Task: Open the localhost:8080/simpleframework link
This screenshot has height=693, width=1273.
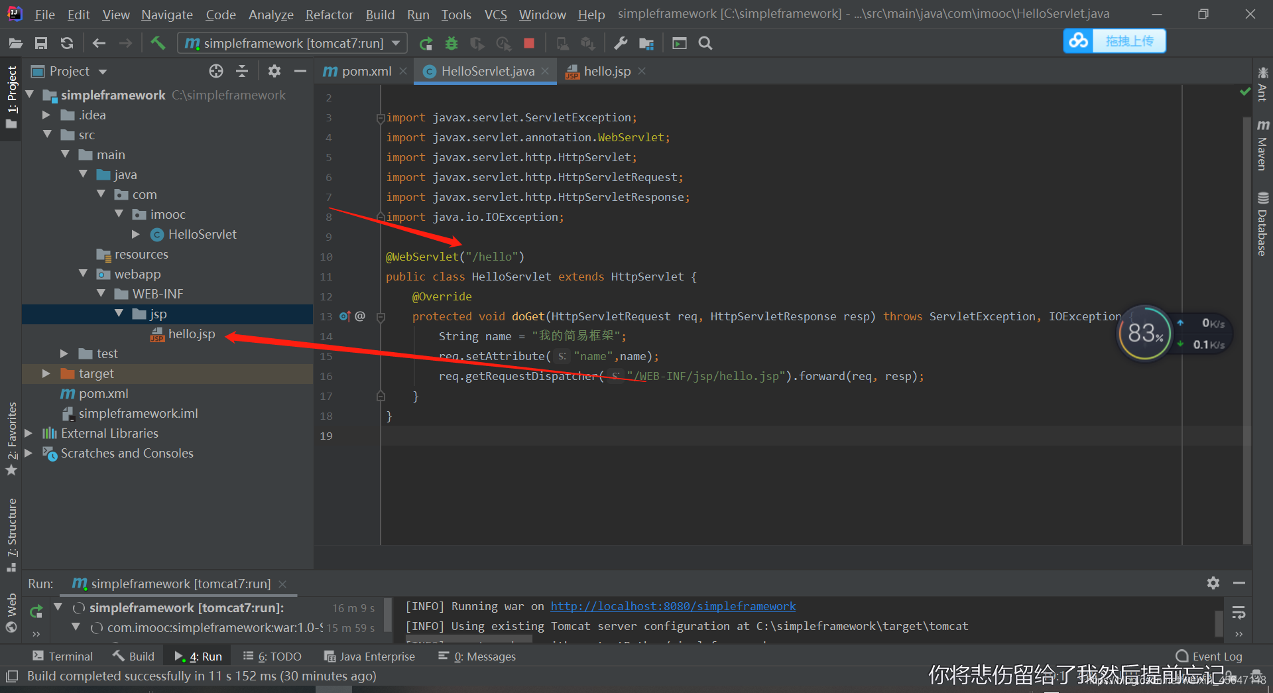Action: click(673, 606)
